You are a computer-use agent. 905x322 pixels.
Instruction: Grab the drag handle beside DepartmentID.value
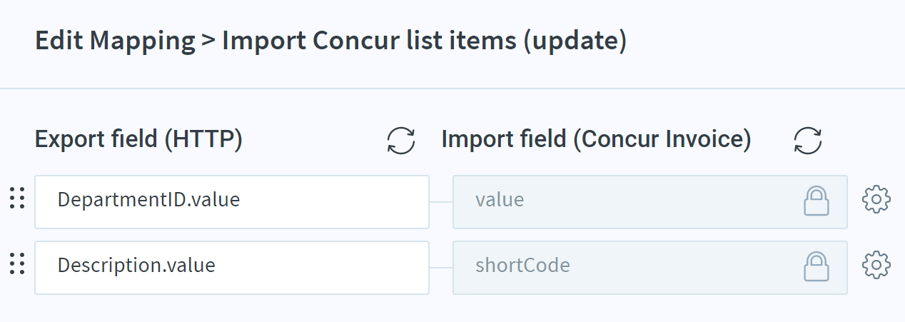click(17, 199)
